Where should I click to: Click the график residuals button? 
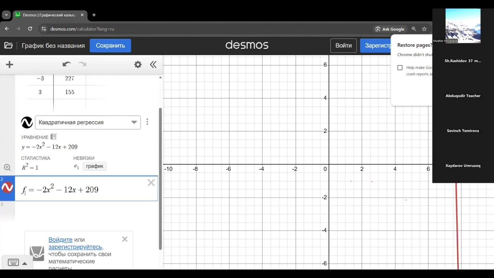[95, 166]
